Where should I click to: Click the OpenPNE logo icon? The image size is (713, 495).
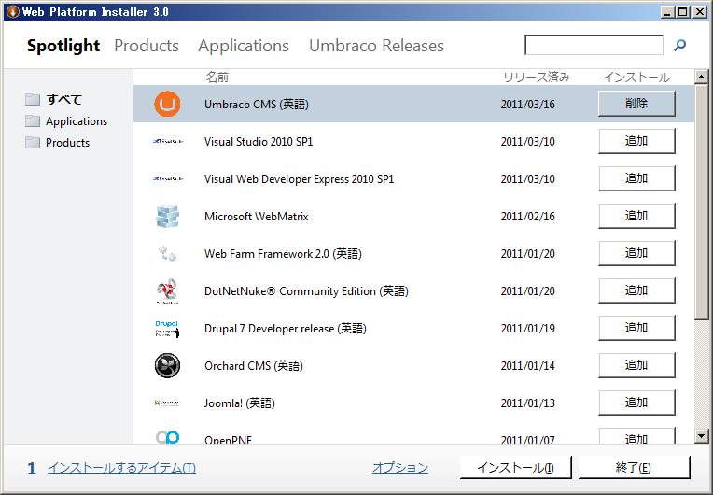coord(167,437)
